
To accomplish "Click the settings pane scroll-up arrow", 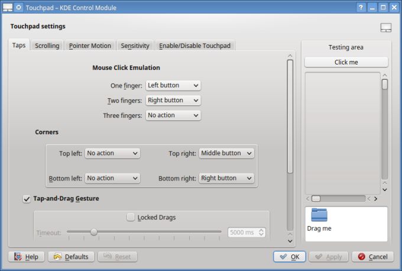I will 290,56.
